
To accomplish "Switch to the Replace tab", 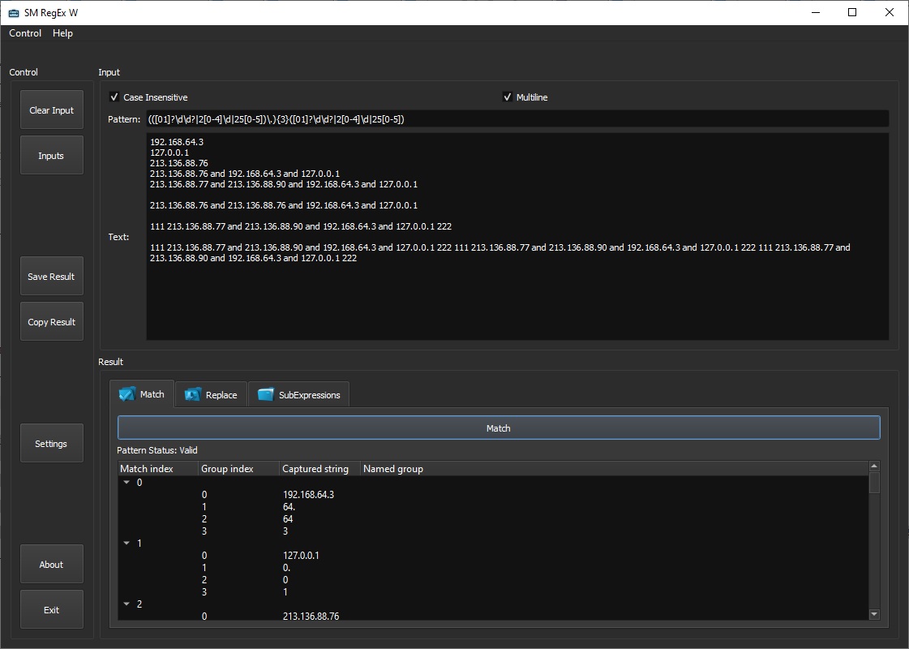I will (x=211, y=394).
